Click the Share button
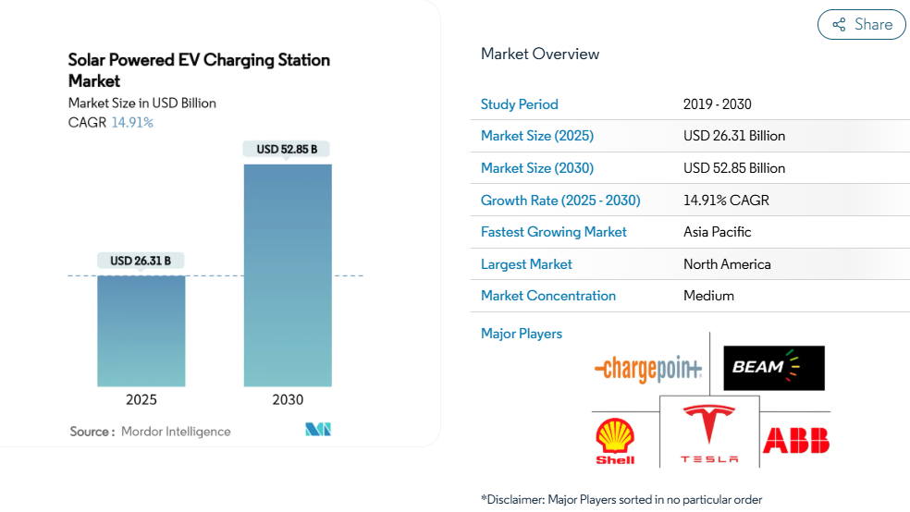The image size is (910, 512). point(861,25)
